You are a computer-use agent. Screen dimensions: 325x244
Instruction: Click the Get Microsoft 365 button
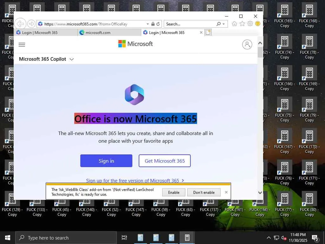pos(165,161)
